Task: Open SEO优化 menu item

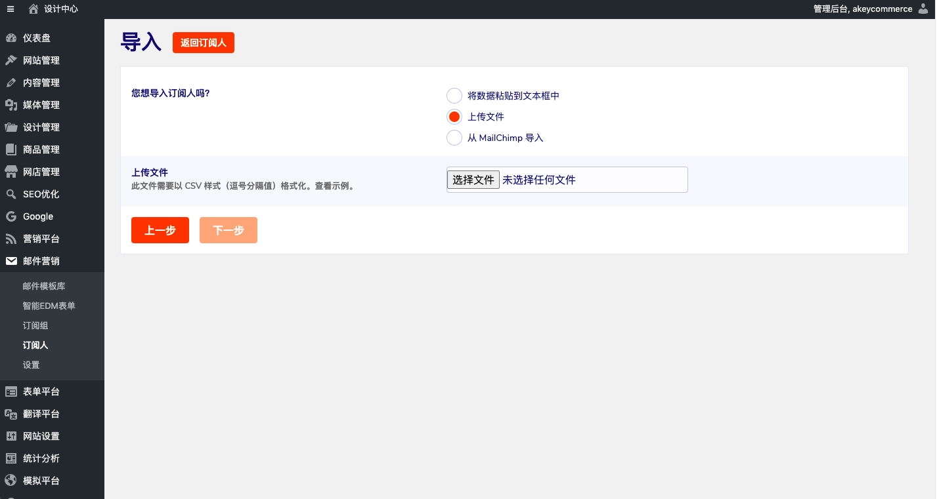Action: coord(52,194)
